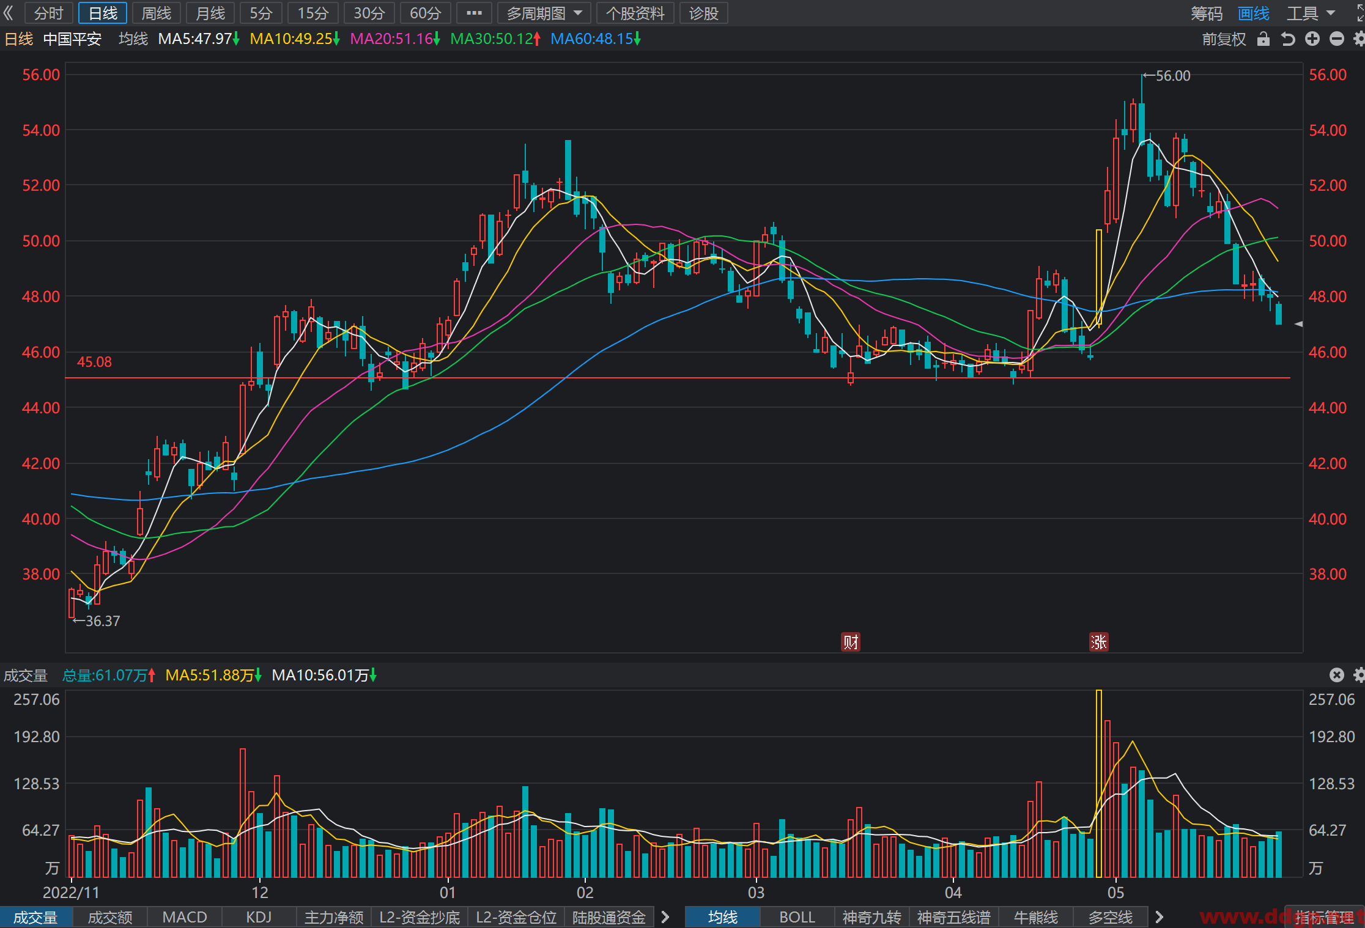Viewport: 1365px width, 928px height.
Task: Close the 成交量 volume panel with X icon
Action: point(1337,675)
